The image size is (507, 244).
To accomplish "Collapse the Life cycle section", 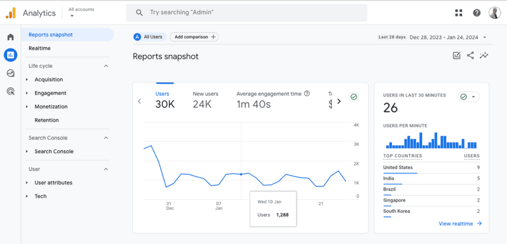I will 106,66.
